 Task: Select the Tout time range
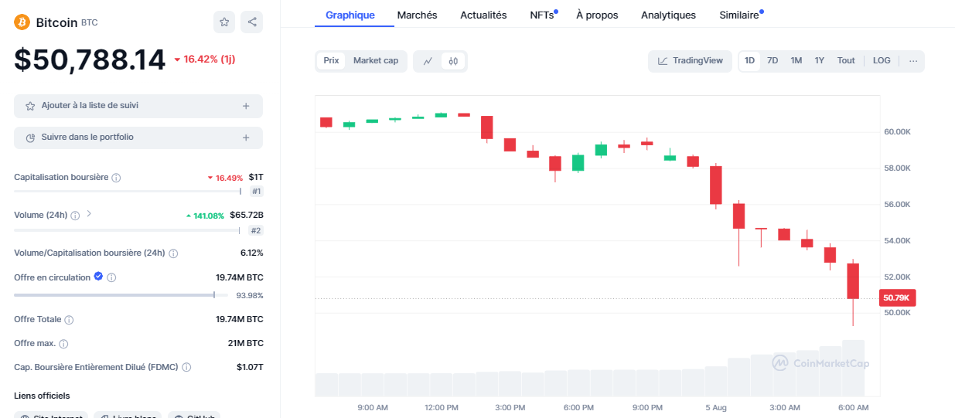(846, 60)
